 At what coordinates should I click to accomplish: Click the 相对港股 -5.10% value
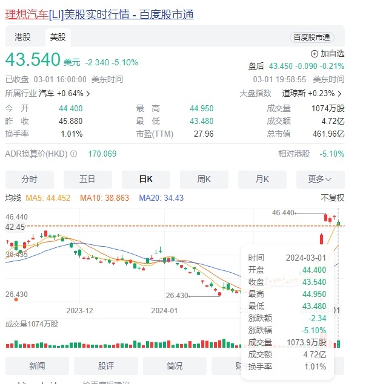332,154
